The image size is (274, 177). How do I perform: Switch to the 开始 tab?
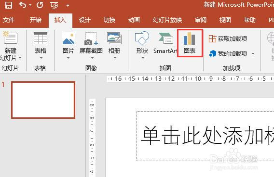pos(36,20)
